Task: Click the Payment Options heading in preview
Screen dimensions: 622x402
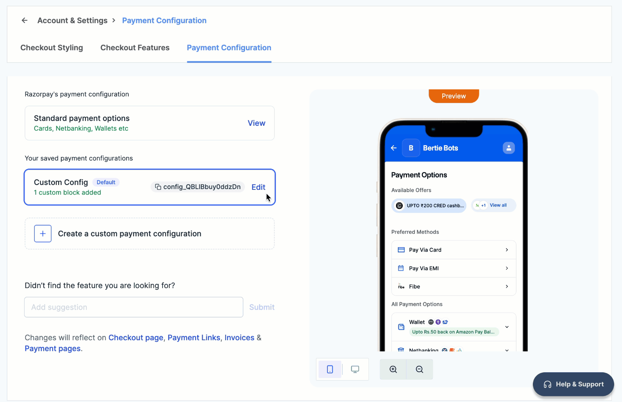Action: 419,175
